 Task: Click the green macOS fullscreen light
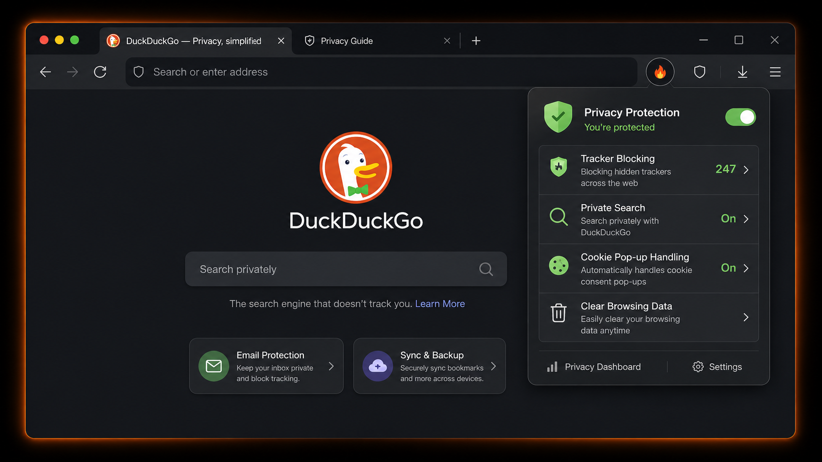(x=75, y=40)
